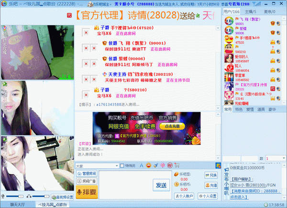The height and width of the screenshot is (208, 287).
Task: Click the clock icon in status bar
Action: point(266,205)
